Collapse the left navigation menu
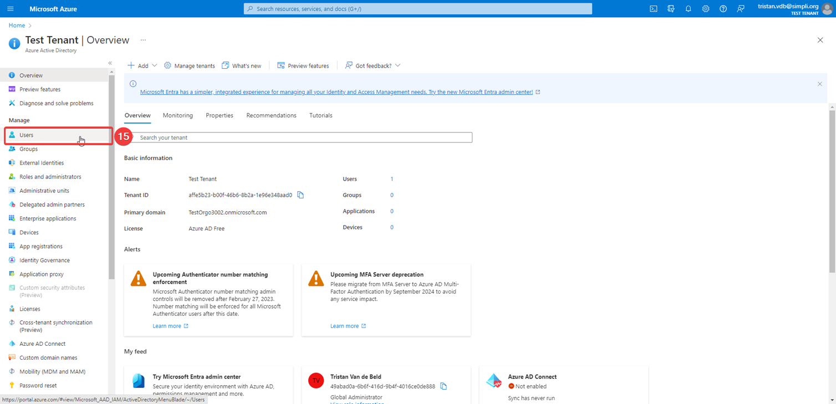Image resolution: width=836 pixels, height=404 pixels. click(x=110, y=63)
